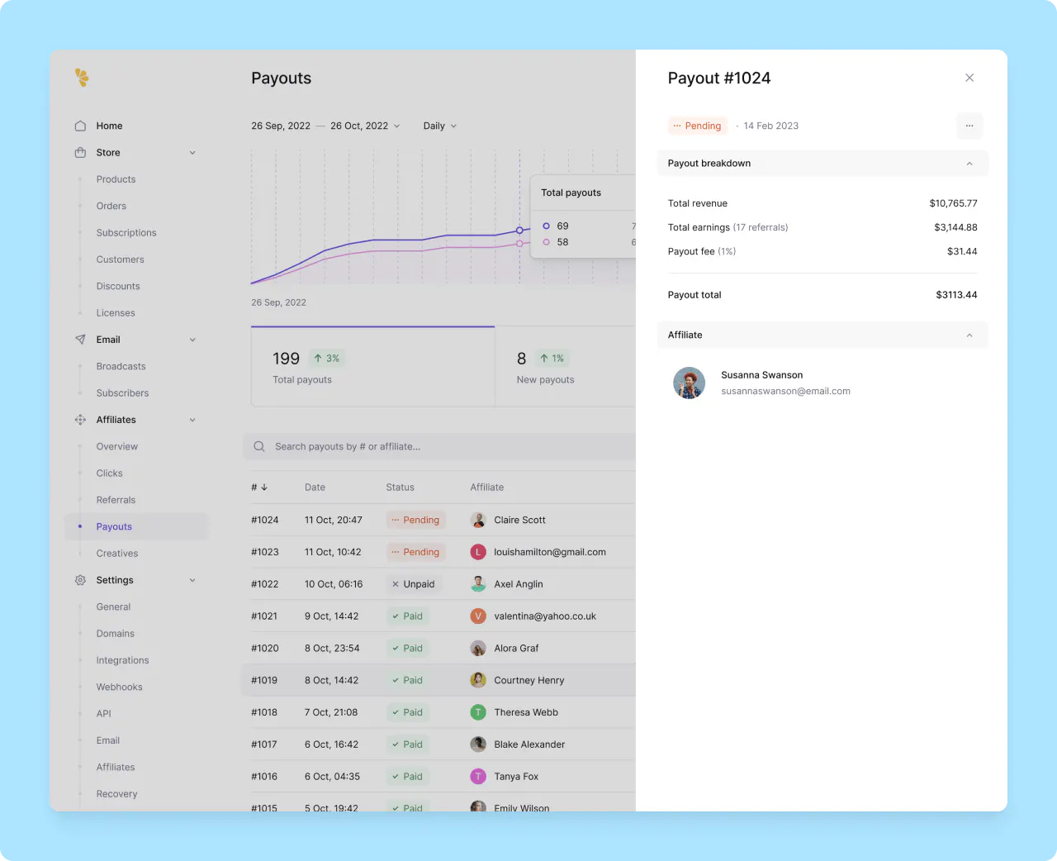Click the Affiliates network icon
The image size is (1057, 861).
(80, 420)
